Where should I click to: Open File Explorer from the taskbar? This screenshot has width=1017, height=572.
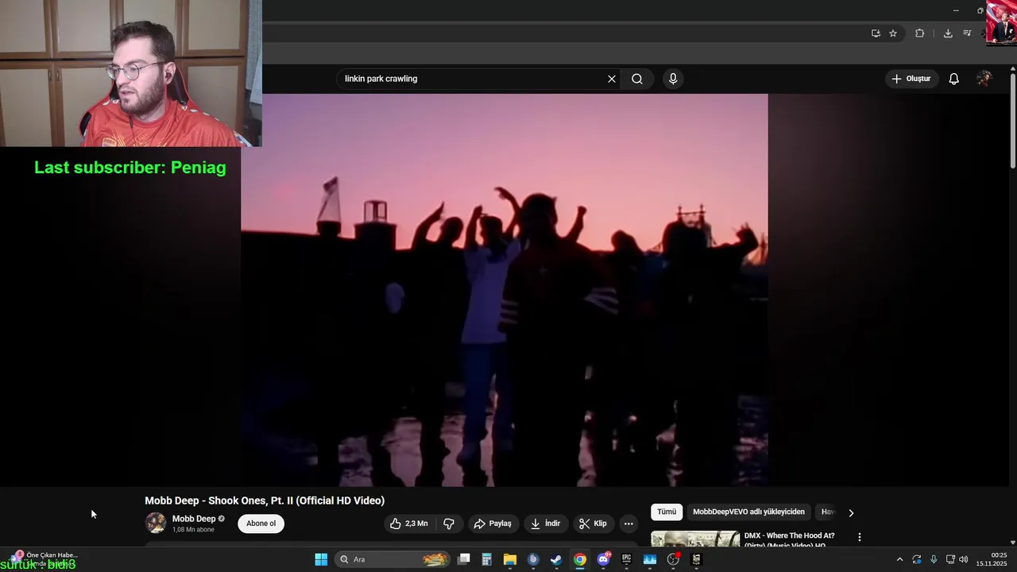[x=510, y=559]
